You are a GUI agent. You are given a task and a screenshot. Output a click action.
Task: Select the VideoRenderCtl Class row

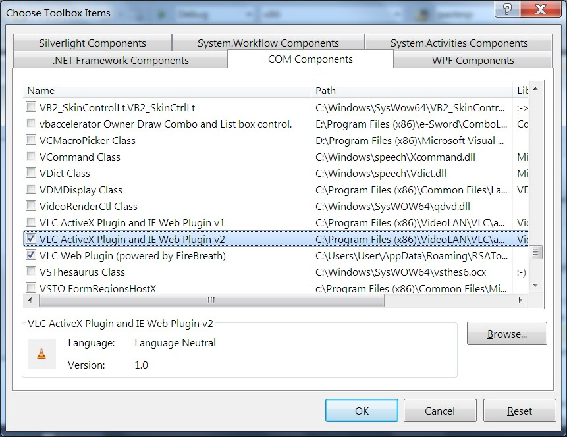pyautogui.click(x=276, y=206)
